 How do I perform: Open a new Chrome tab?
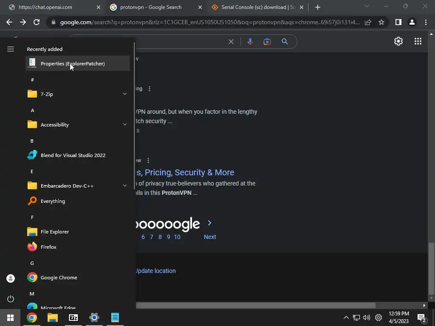tap(318, 8)
